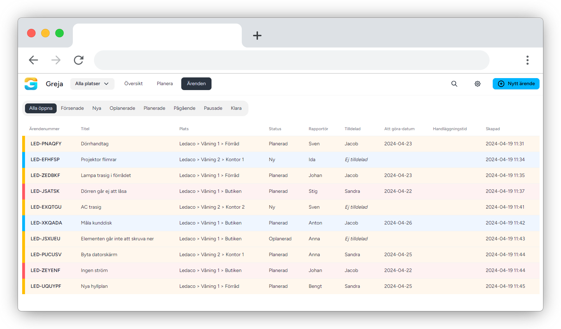Click the Handläggningstid column header

click(450, 129)
